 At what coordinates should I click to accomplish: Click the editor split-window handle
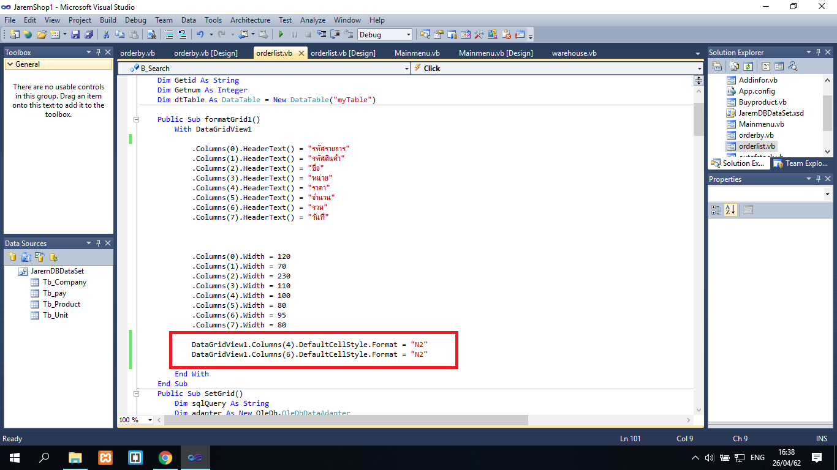(x=699, y=80)
